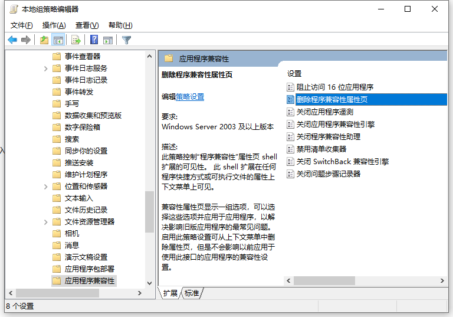This screenshot has width=453, height=317.
Task: Click the policy icon beside 关闭程序兼容性助理
Action: (290, 137)
